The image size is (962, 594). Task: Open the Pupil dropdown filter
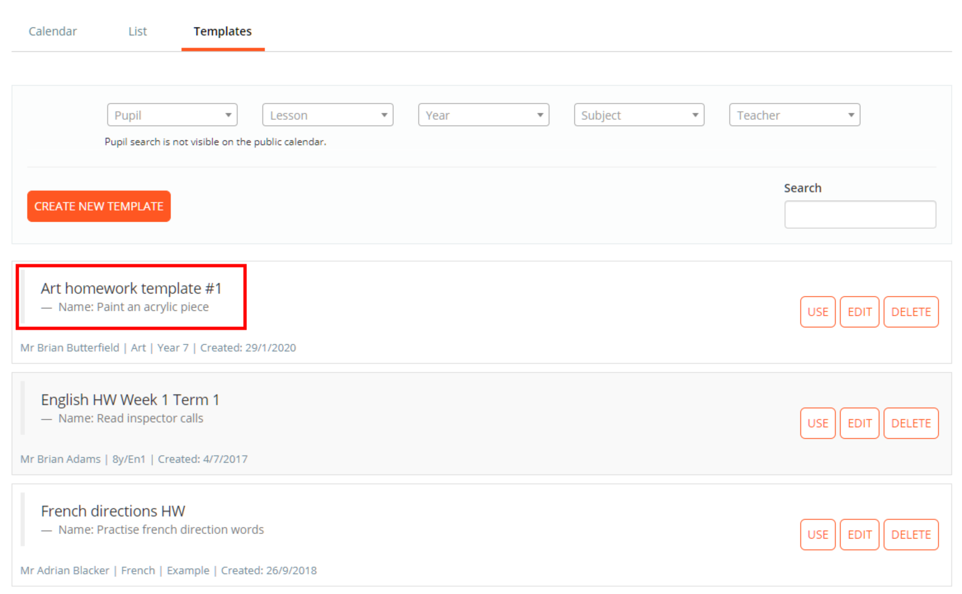(x=172, y=115)
